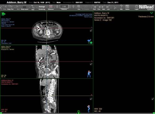Click the green checkmark in right viewport
Viewport: 155px width, 114px height.
(152, 13)
